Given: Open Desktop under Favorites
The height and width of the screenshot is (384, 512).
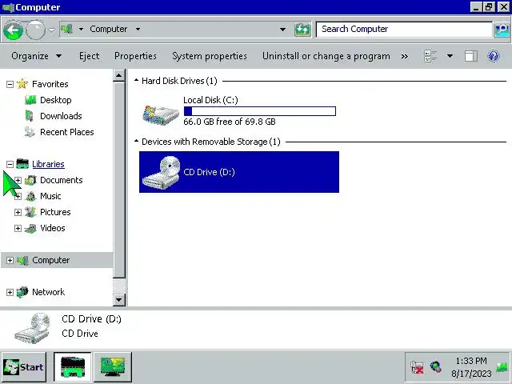Looking at the screenshot, I should click(55, 100).
